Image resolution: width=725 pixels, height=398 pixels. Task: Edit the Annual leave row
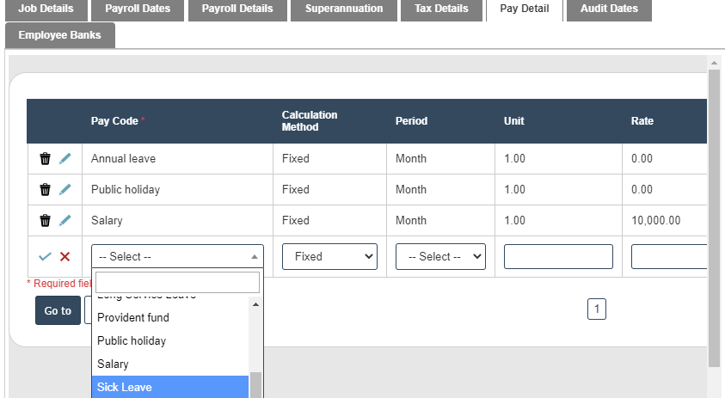click(x=65, y=159)
